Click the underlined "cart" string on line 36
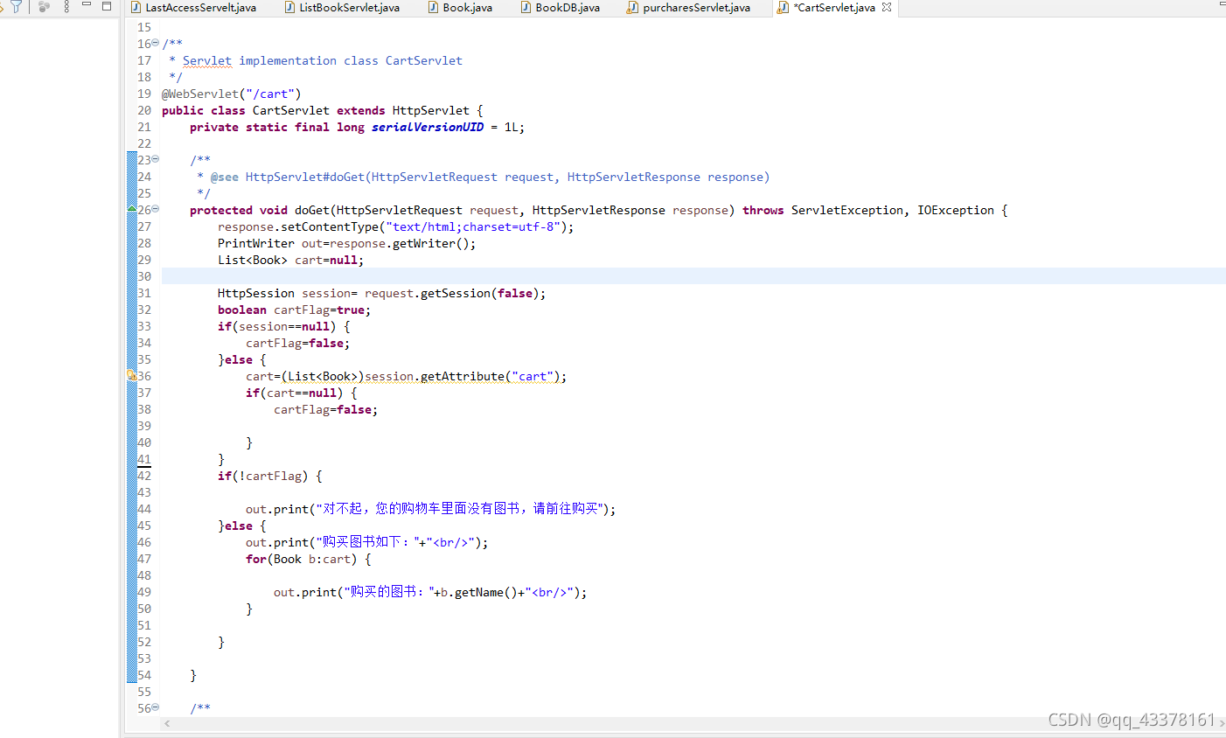Screen dimensions: 1226x738 [x=533, y=376]
